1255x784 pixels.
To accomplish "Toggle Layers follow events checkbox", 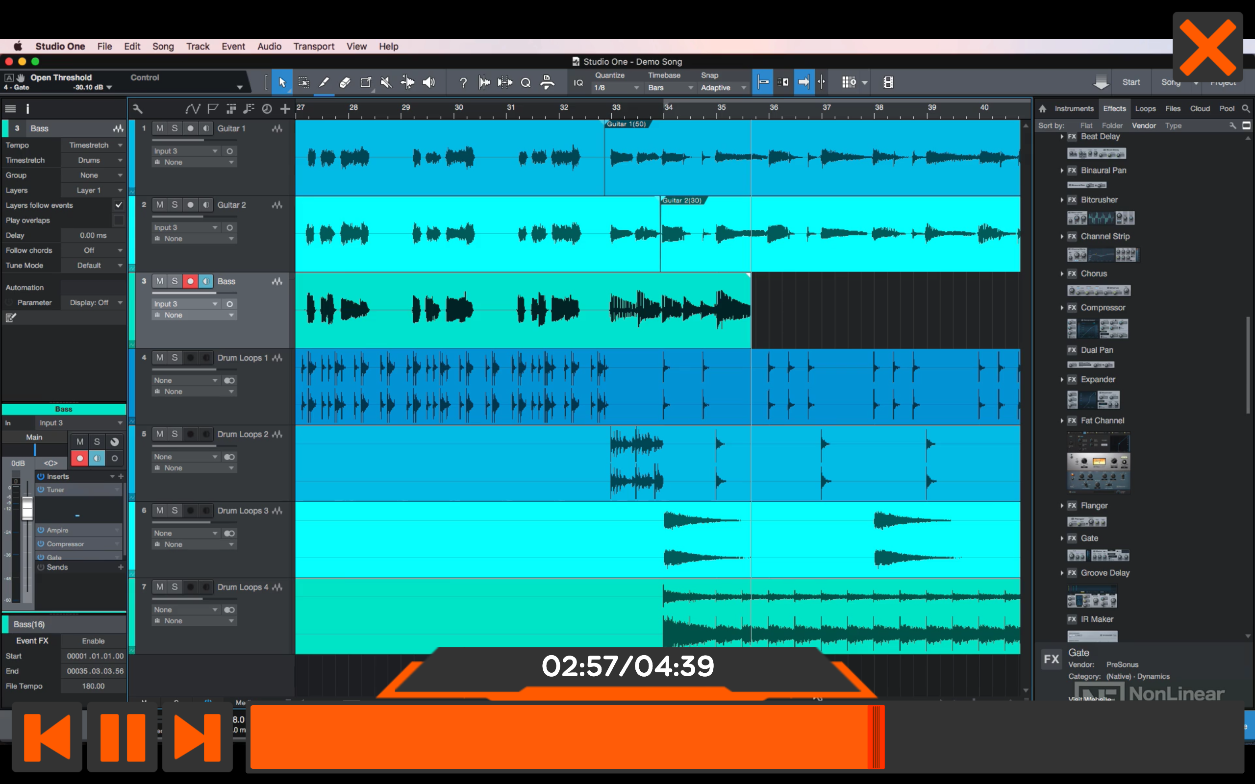I will tap(119, 205).
